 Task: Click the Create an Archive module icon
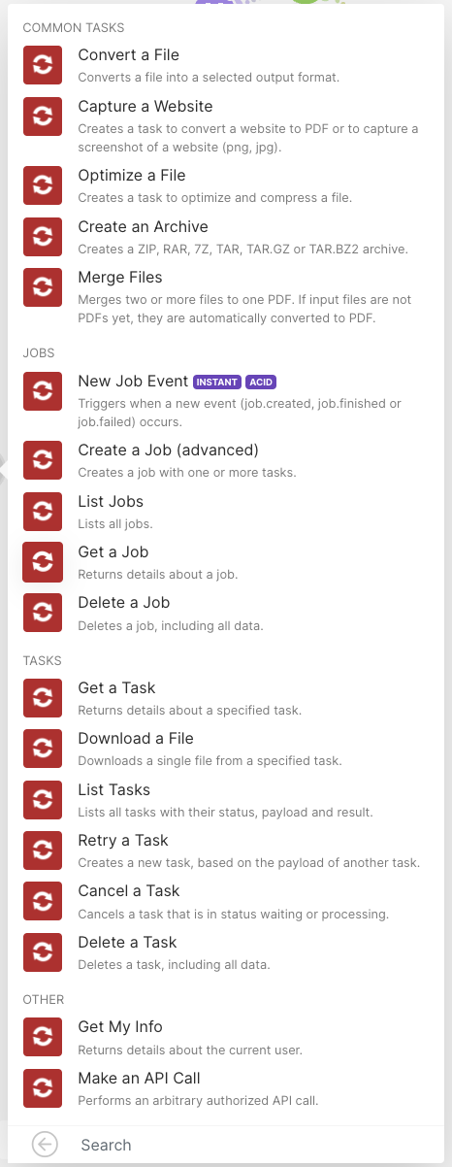tap(42, 237)
